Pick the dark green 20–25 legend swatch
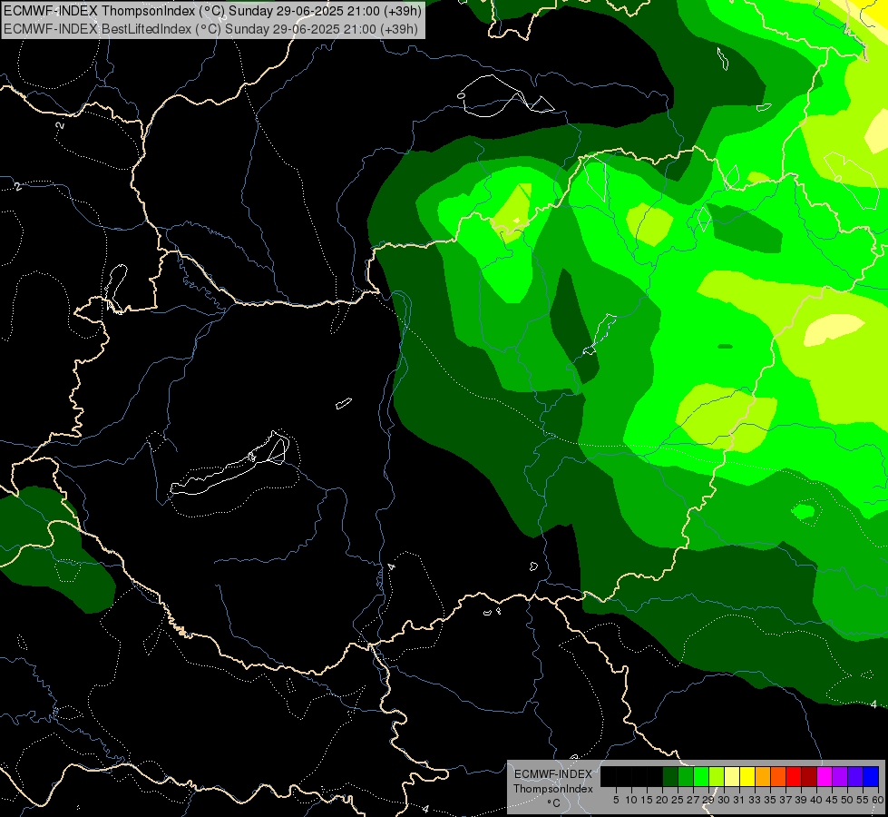 pyautogui.click(x=670, y=776)
